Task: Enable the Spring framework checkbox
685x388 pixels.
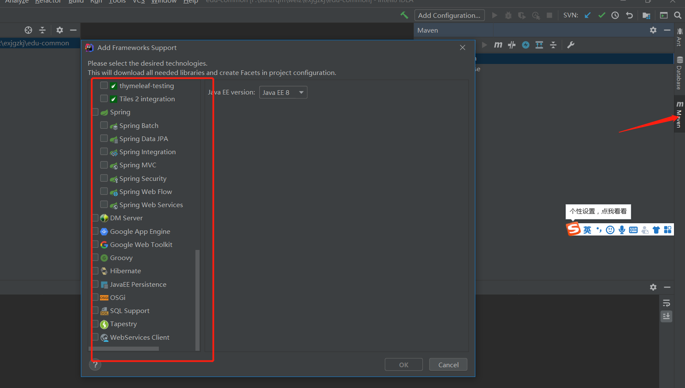Action: click(x=95, y=112)
